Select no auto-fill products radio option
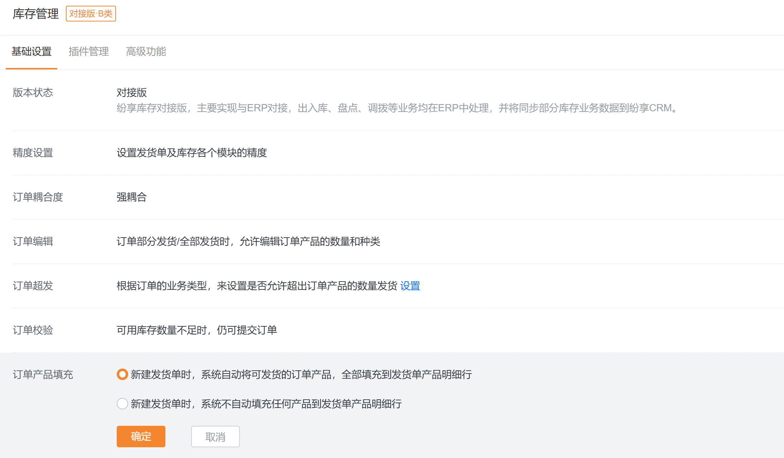784x458 pixels. point(122,404)
